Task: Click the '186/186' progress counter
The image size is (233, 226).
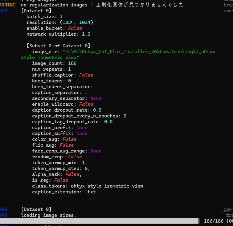Action: (x=214, y=221)
